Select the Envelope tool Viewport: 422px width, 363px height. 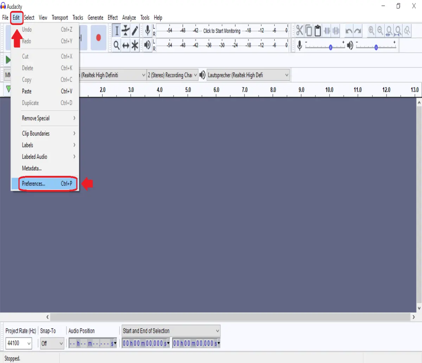(x=126, y=31)
